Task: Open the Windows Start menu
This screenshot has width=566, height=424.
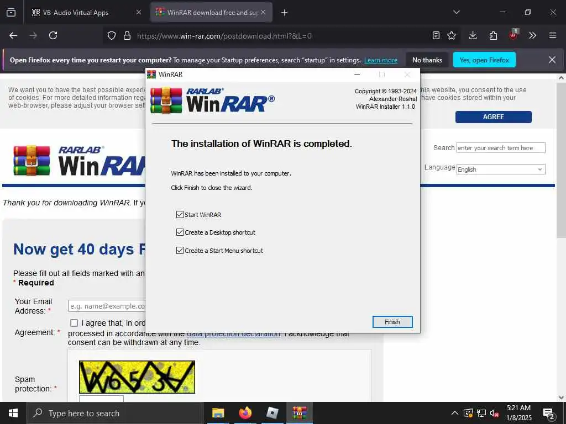Action: coord(13,413)
